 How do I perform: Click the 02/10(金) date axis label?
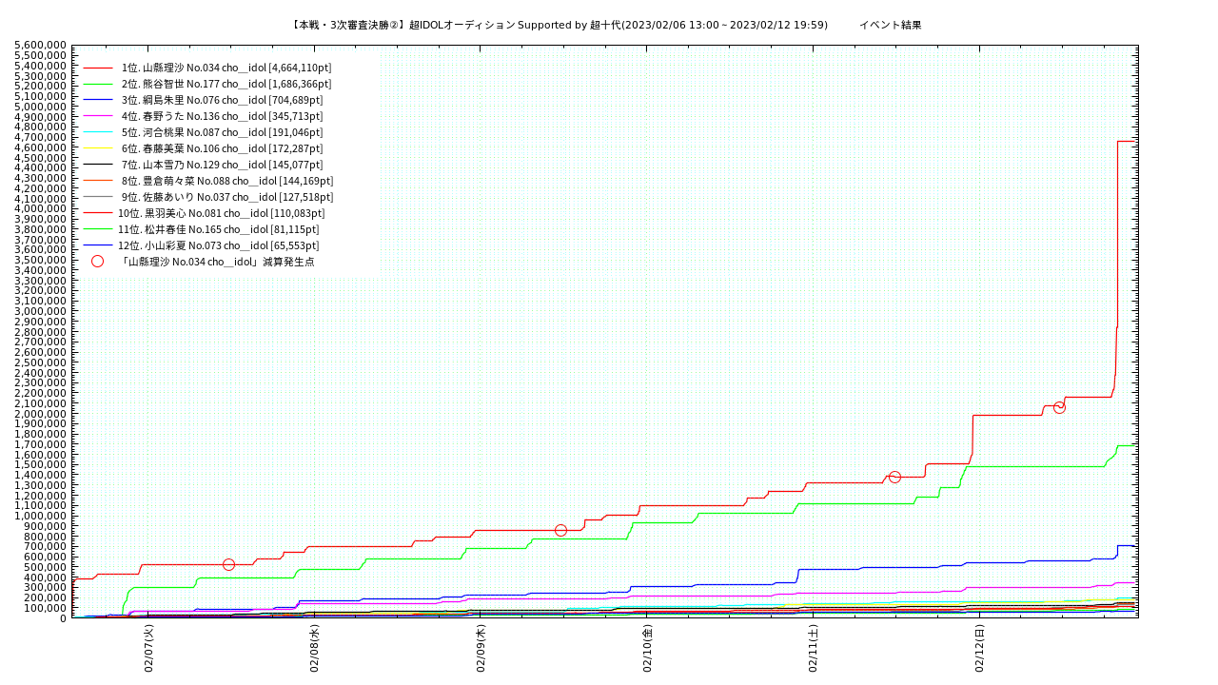[x=648, y=649]
